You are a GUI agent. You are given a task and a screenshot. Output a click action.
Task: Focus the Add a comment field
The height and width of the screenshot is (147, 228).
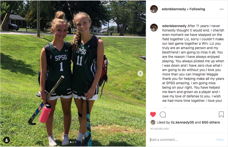click(182, 140)
